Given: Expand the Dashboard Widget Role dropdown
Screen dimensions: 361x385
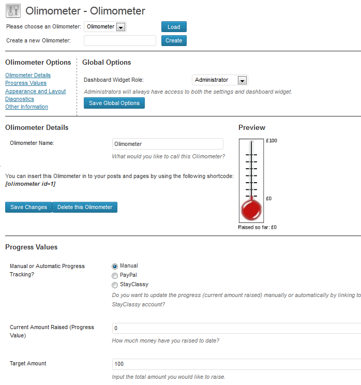Looking at the screenshot, I should point(220,80).
